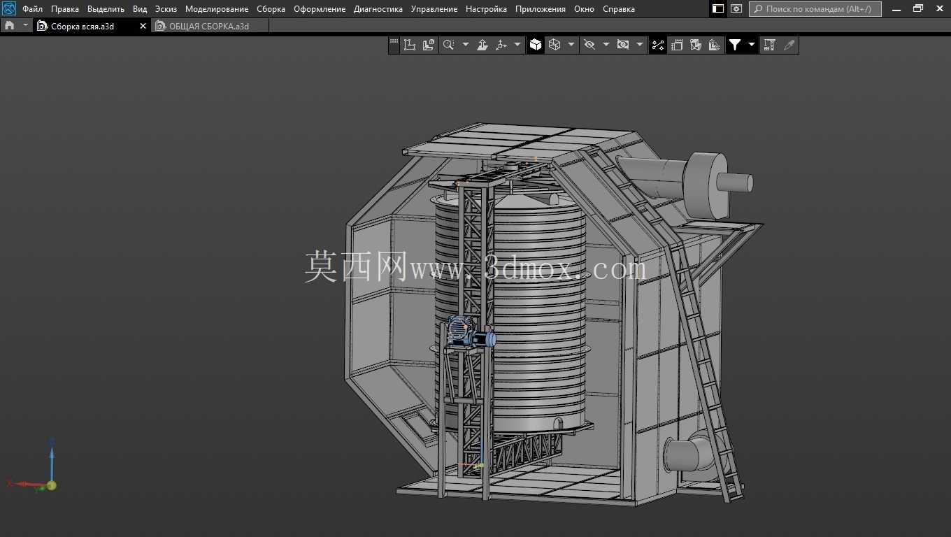Select the wireframe cube display icon
This screenshot has width=951, height=537.
point(555,45)
